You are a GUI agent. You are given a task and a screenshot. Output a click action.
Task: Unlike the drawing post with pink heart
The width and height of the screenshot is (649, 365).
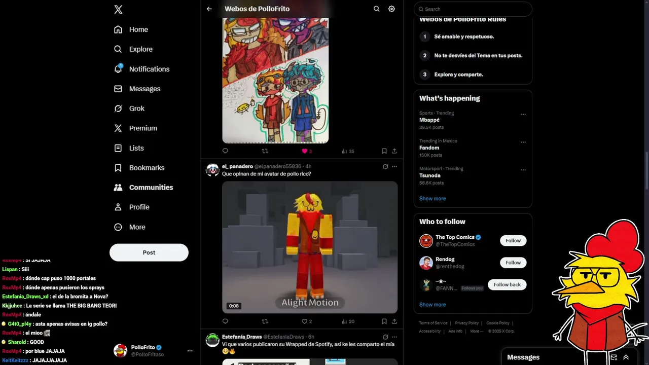click(x=305, y=151)
